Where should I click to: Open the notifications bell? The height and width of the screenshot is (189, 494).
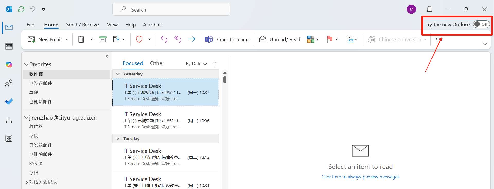pos(429,9)
